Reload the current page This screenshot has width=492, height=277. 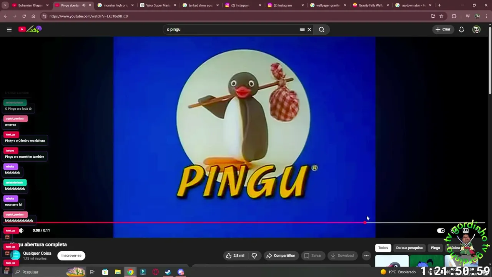[x=24, y=16]
